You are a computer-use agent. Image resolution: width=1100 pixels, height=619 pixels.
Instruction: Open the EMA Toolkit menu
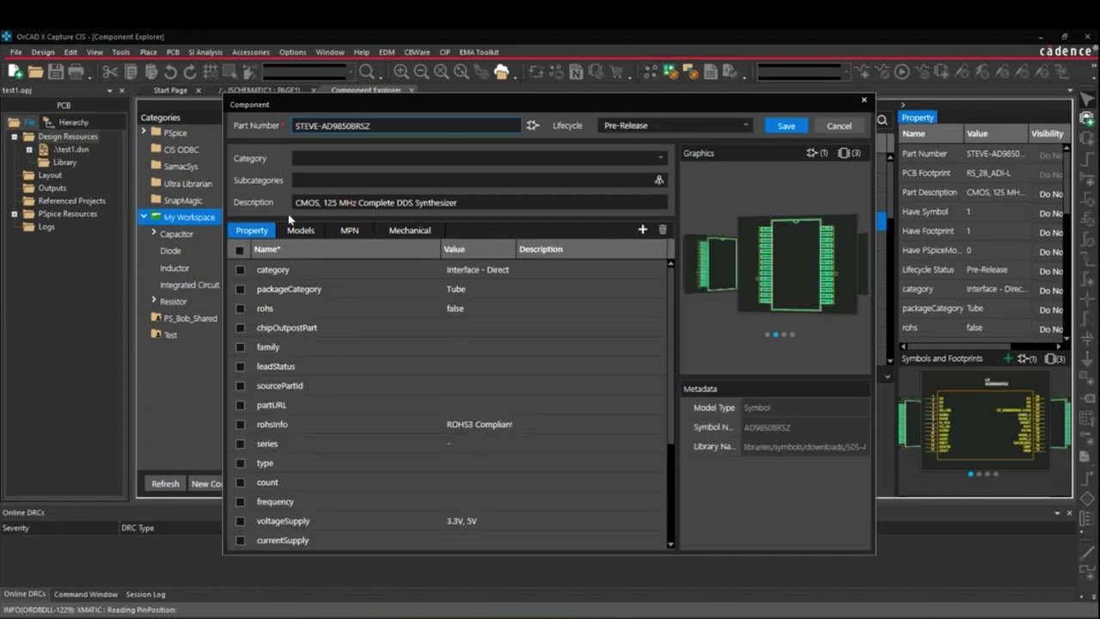[479, 52]
